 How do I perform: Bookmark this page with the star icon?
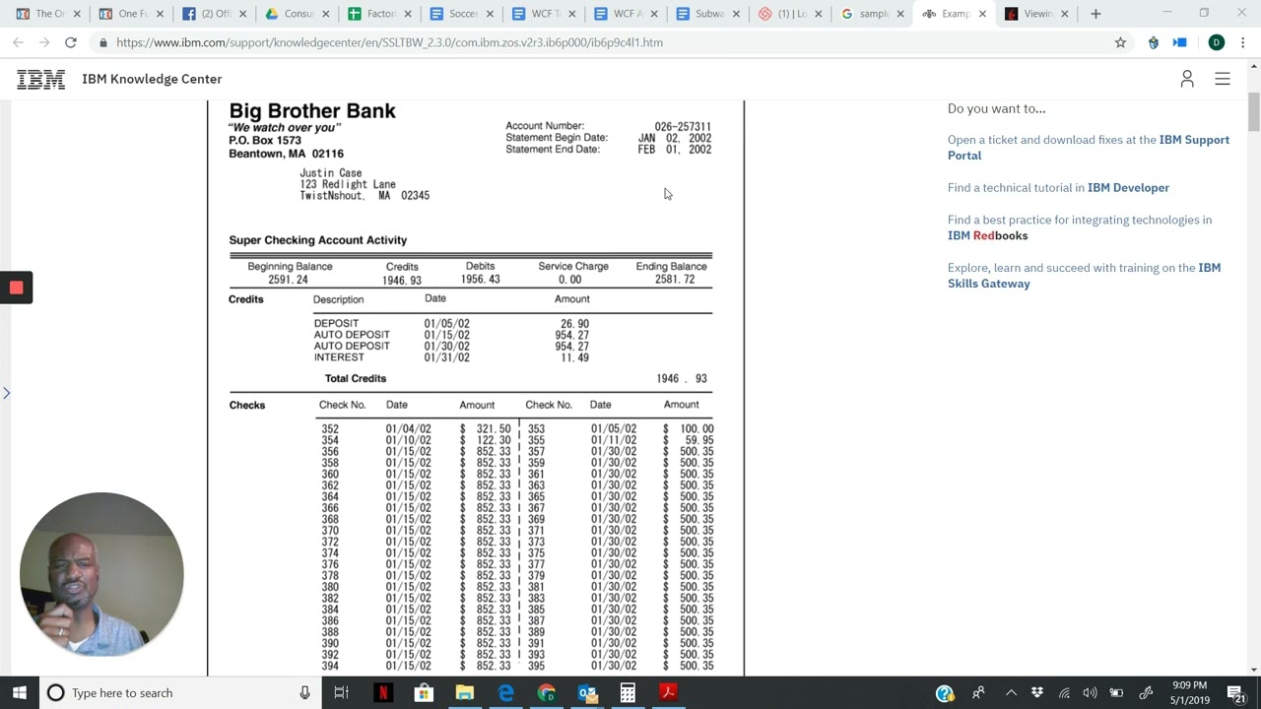tap(1120, 42)
